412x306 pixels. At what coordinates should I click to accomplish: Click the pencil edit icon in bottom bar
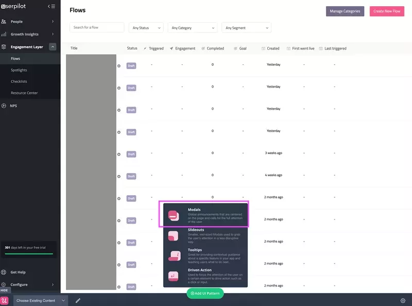(78, 300)
